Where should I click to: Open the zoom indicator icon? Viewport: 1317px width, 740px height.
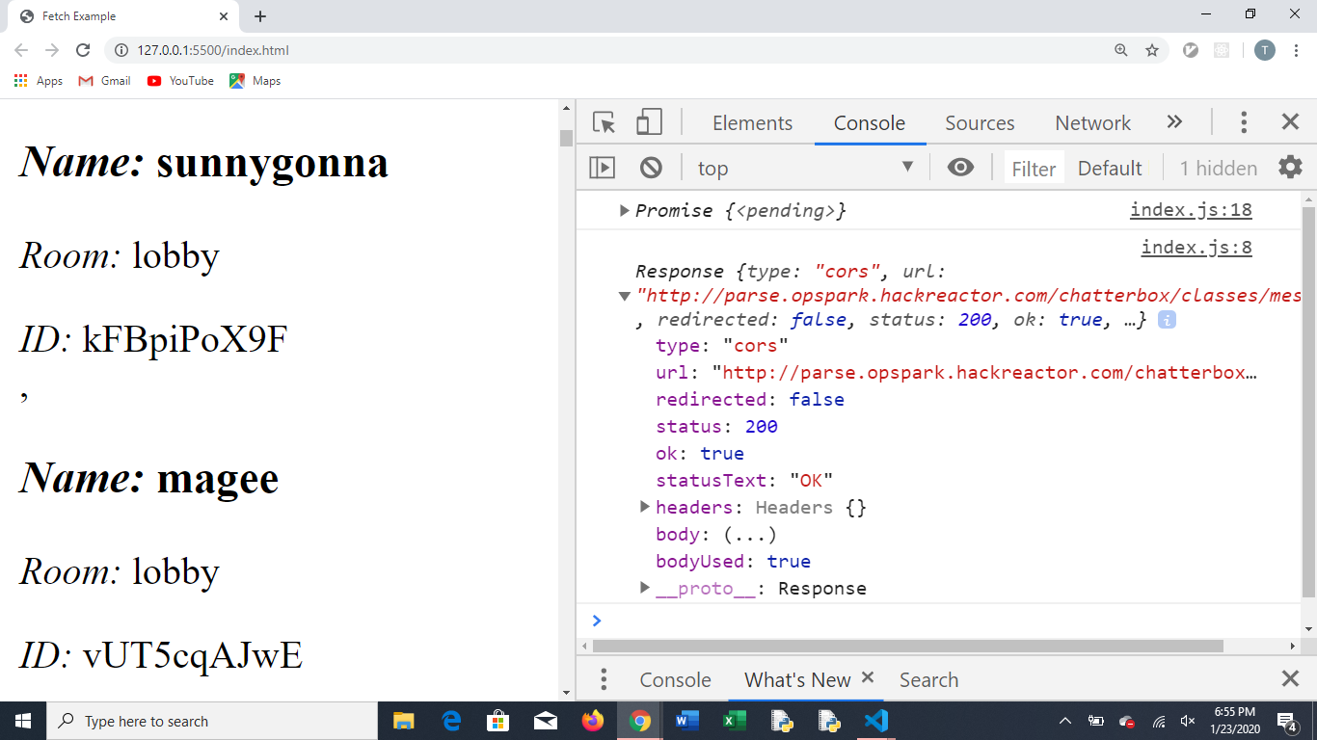pos(1121,50)
